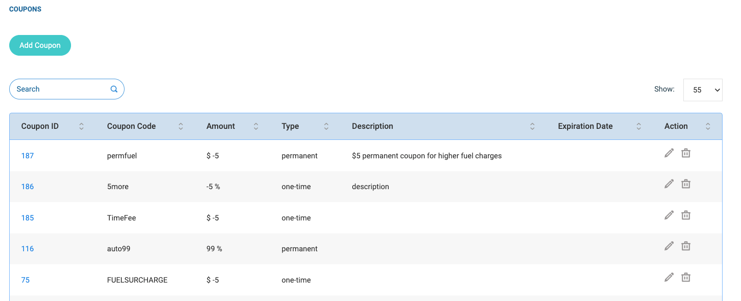Edit the 5more coupon with pencil icon

[x=669, y=184]
